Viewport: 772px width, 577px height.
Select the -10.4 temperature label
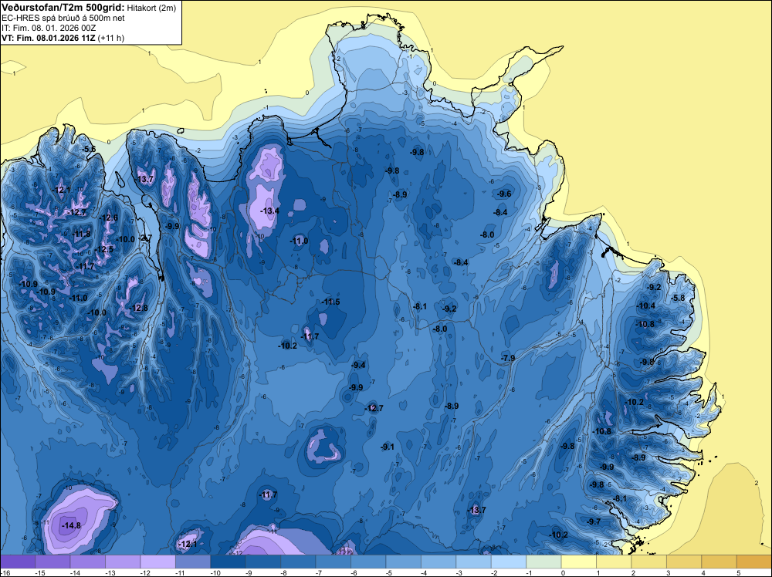click(645, 306)
